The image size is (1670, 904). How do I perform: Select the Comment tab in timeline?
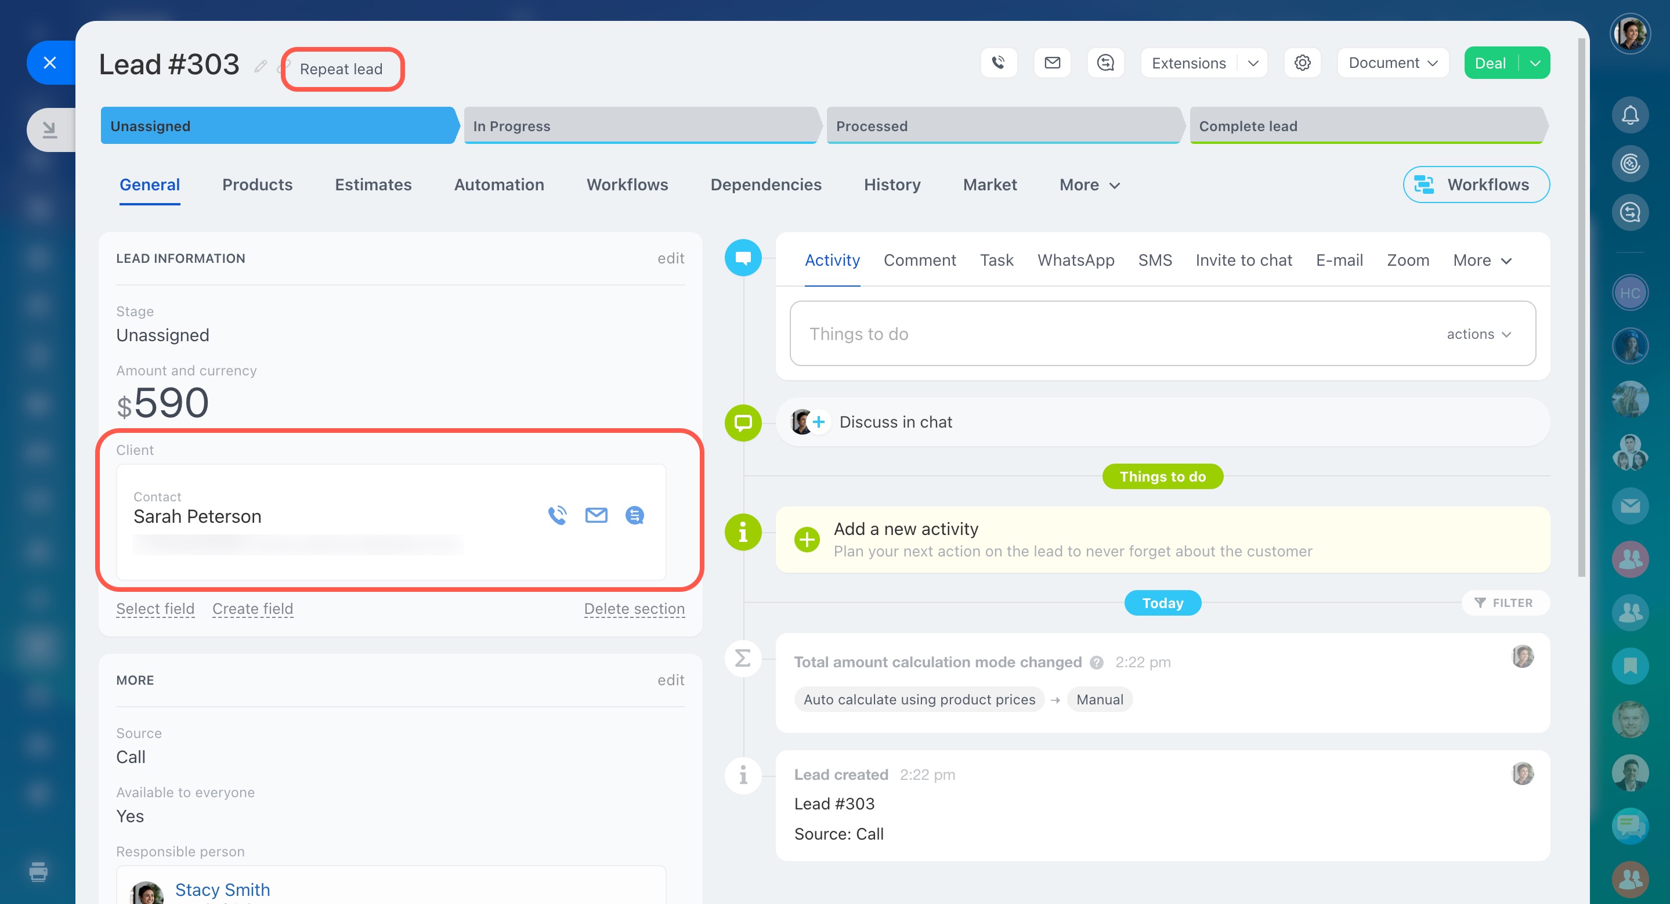tap(919, 260)
